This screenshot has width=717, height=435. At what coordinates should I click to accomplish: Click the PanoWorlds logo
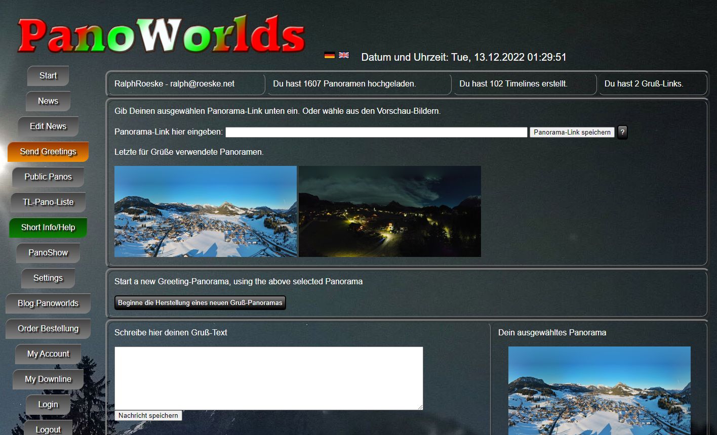[x=161, y=34]
